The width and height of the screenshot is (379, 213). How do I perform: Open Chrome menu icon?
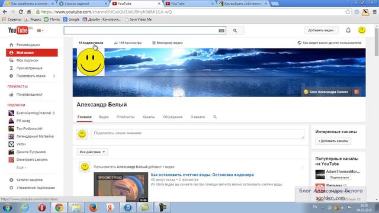[x=375, y=12]
